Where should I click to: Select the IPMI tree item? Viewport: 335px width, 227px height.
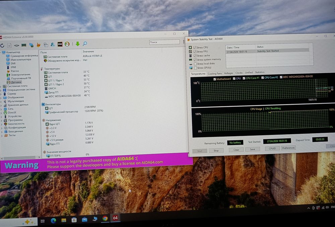click(13, 67)
